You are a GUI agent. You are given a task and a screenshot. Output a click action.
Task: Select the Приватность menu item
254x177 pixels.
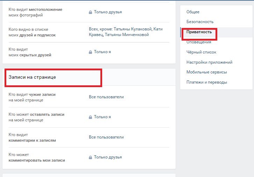click(x=199, y=32)
